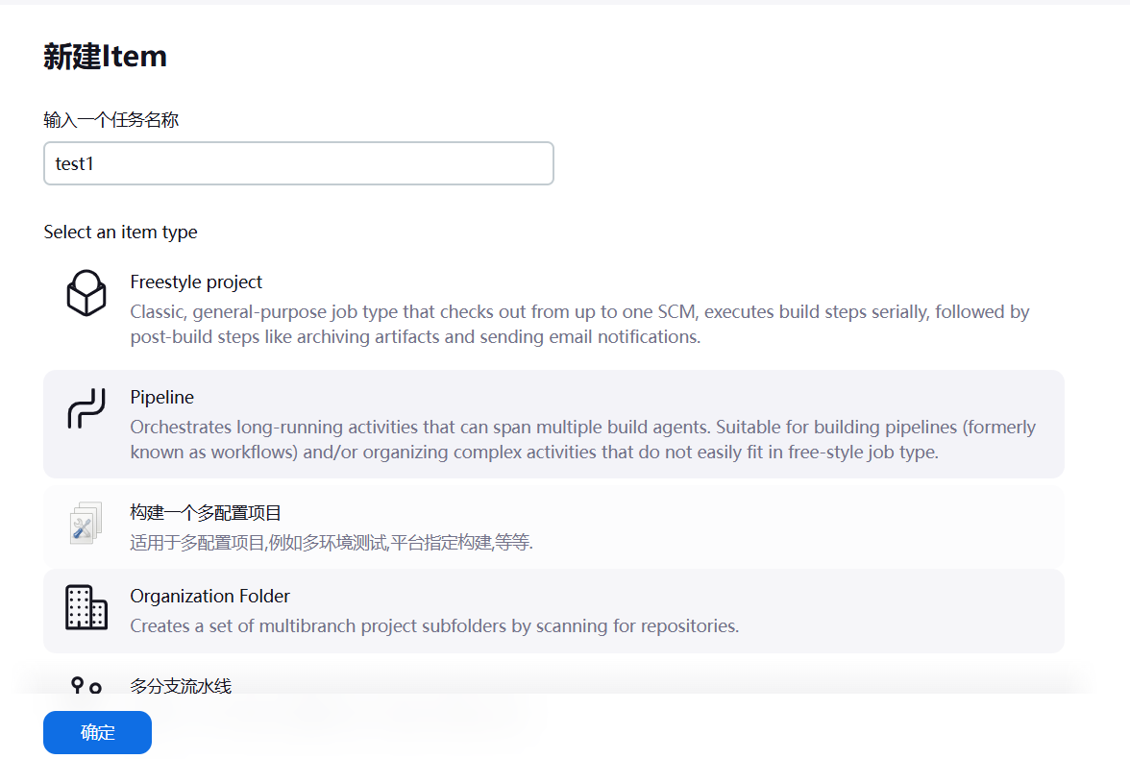Viewport: 1130px width, 759px height.
Task: Click the multi-configuration project icon
Action: 86,523
